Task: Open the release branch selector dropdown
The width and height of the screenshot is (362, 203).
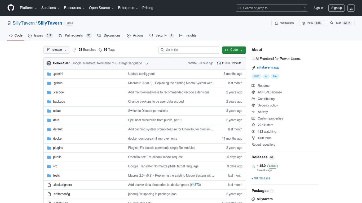Action: pyautogui.click(x=57, y=50)
